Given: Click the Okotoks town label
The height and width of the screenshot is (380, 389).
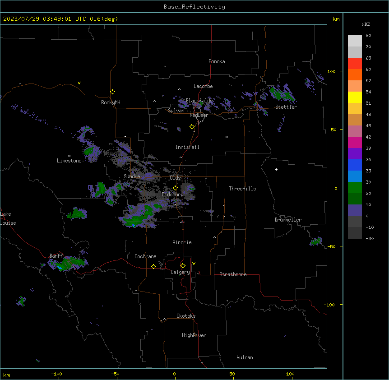Looking at the screenshot, I should 186,316.
